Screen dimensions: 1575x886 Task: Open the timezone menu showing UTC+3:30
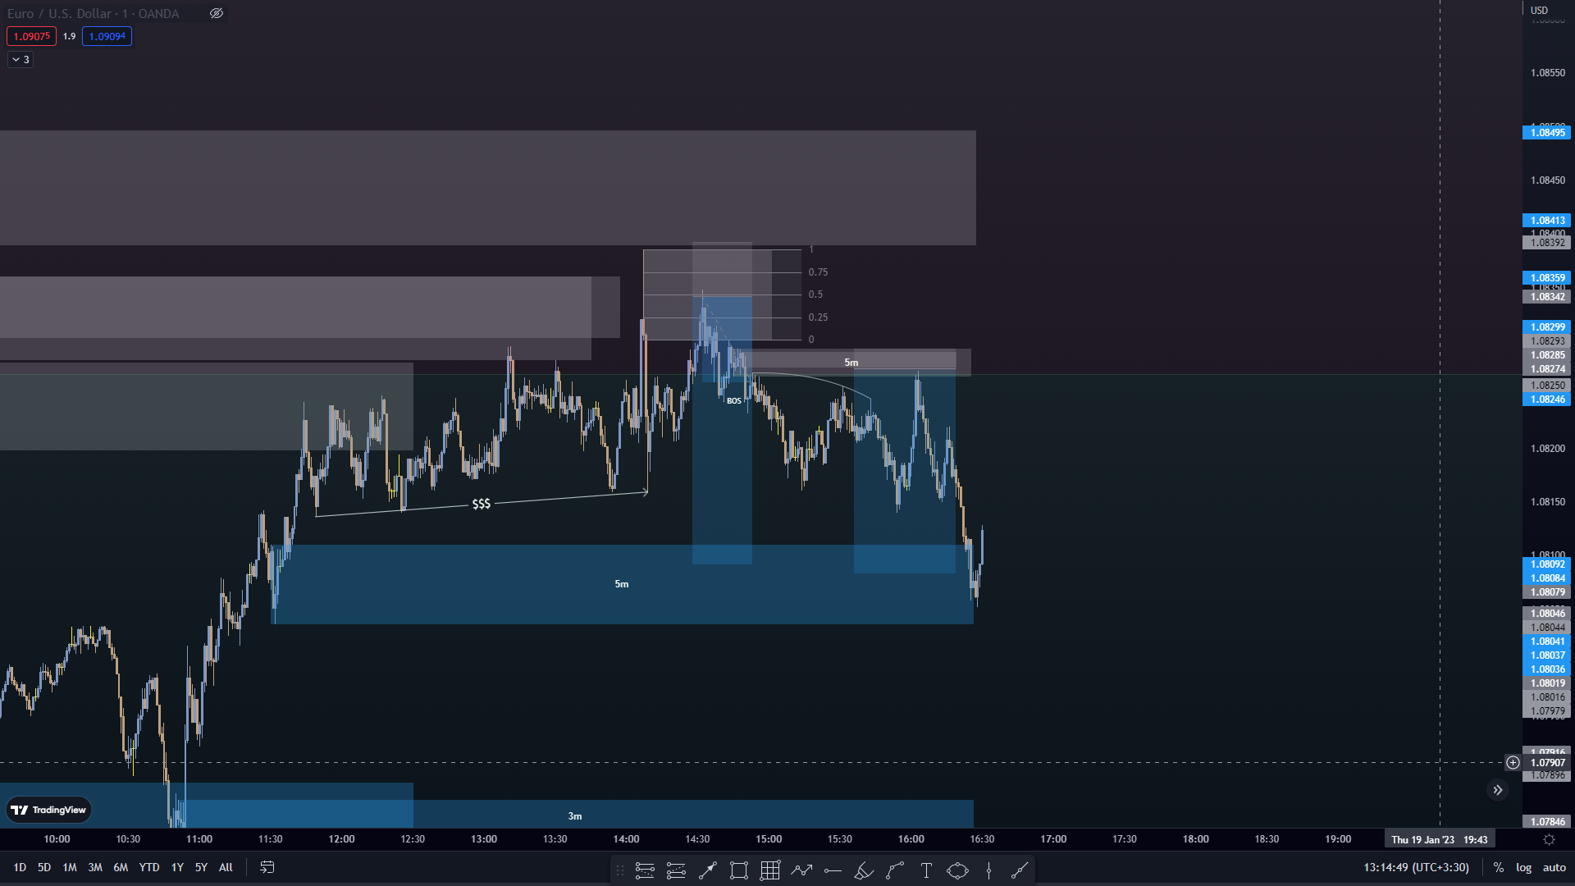tap(1416, 867)
